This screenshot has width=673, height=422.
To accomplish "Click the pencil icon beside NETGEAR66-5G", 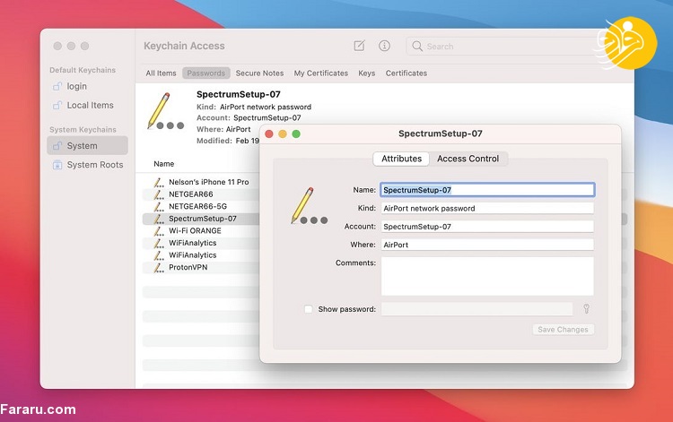I will click(x=159, y=207).
